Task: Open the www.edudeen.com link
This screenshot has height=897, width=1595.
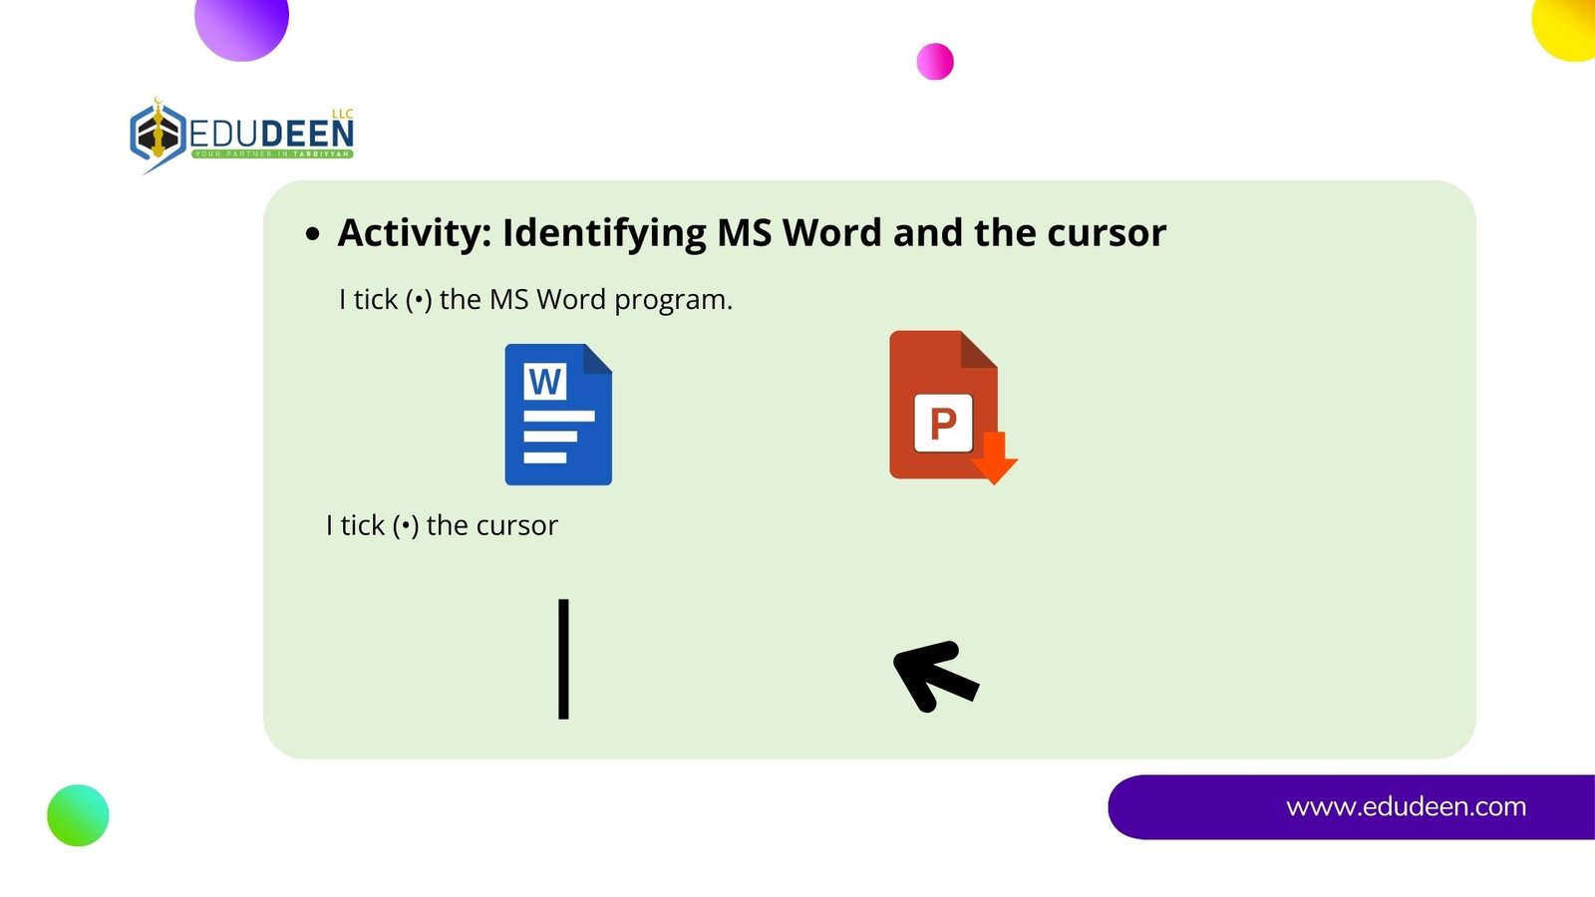Action: pos(1406,806)
